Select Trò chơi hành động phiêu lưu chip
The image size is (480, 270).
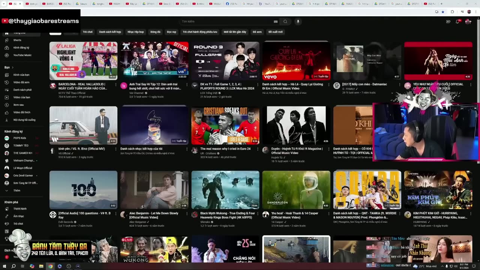click(200, 32)
